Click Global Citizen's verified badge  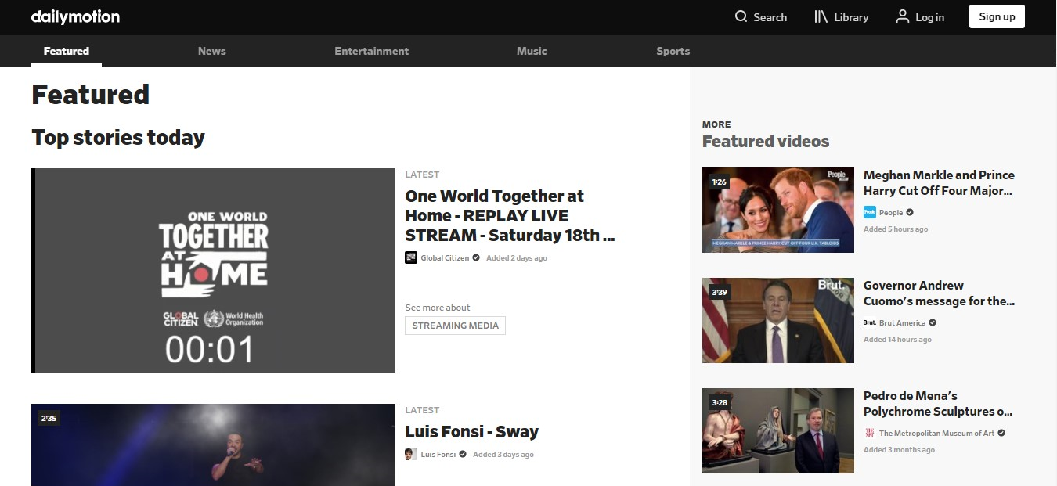[x=476, y=257]
